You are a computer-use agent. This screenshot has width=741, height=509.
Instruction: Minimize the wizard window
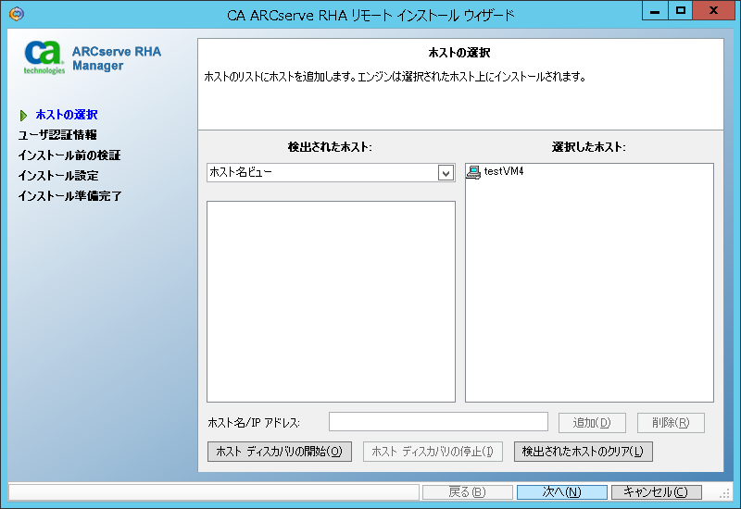pyautogui.click(x=655, y=10)
